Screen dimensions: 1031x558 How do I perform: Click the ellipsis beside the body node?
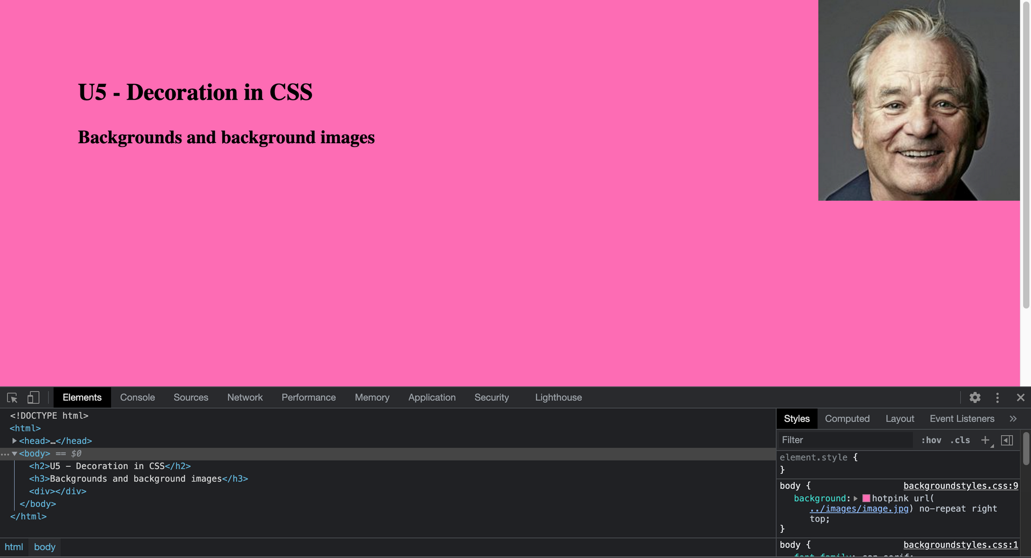(x=5, y=454)
